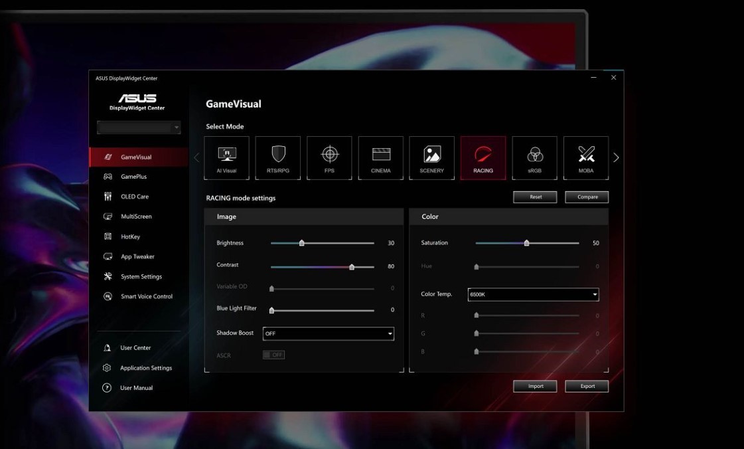Switch to CINEMA mode
The width and height of the screenshot is (744, 449).
coord(380,158)
